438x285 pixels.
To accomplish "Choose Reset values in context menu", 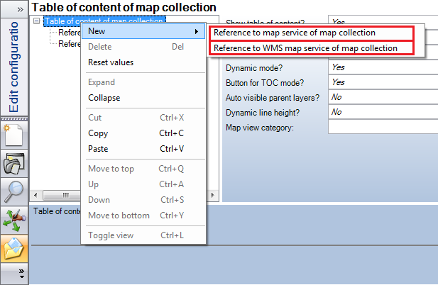I will click(143, 62).
